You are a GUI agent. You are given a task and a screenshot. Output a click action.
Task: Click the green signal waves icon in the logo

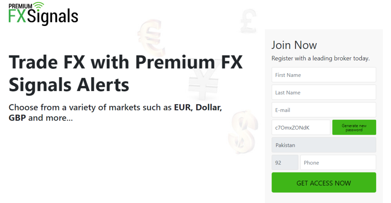coord(38,6)
